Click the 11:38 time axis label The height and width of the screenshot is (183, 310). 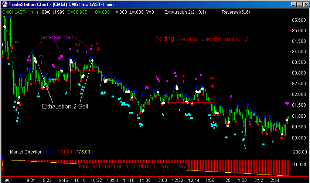pyautogui.click(x=145, y=180)
